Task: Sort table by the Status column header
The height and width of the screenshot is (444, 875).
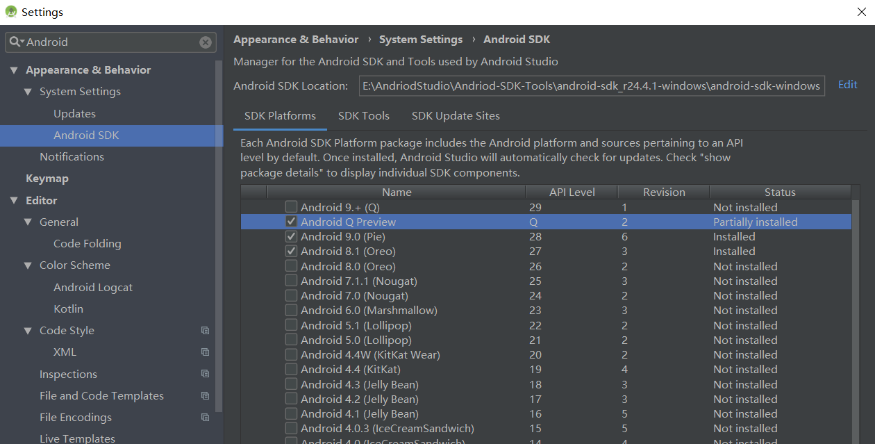Action: pyautogui.click(x=780, y=192)
